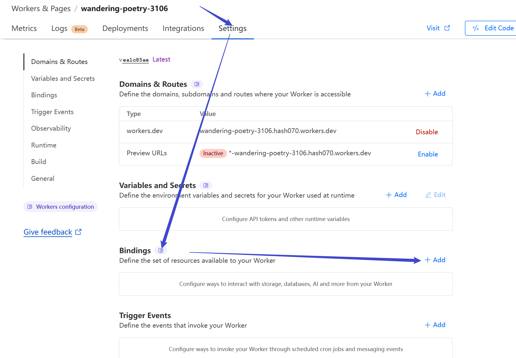
Task: Select Trigger Events in the sidebar
Action: pyautogui.click(x=52, y=112)
